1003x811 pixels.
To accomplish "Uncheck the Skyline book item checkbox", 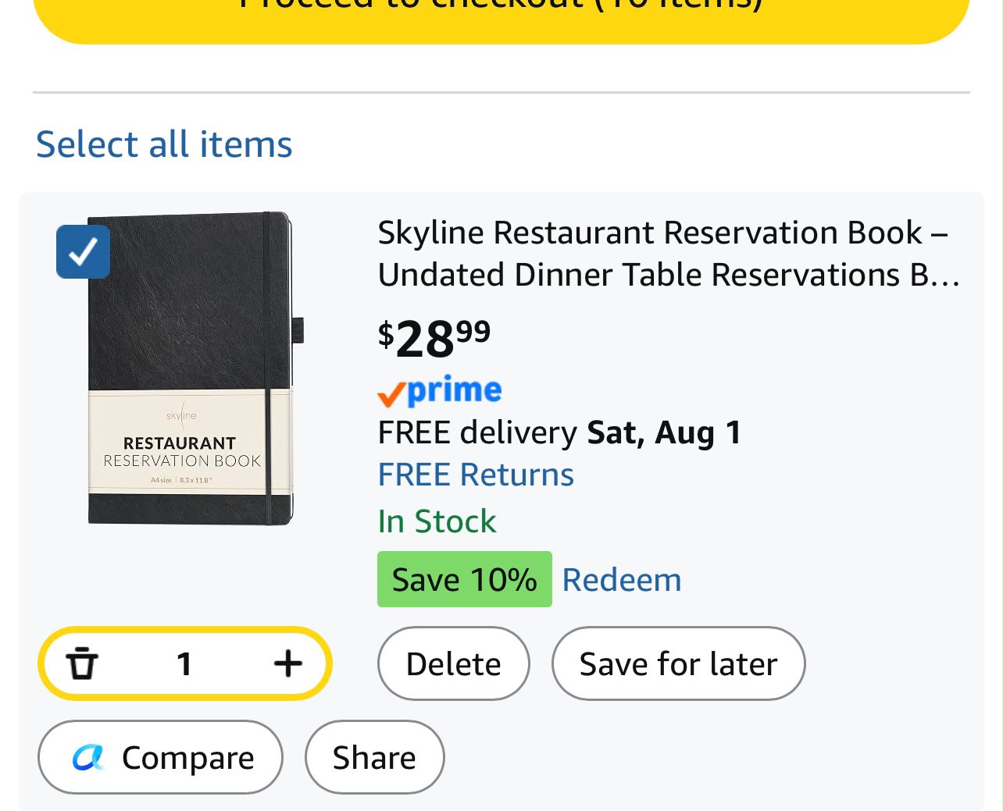I will (x=83, y=251).
